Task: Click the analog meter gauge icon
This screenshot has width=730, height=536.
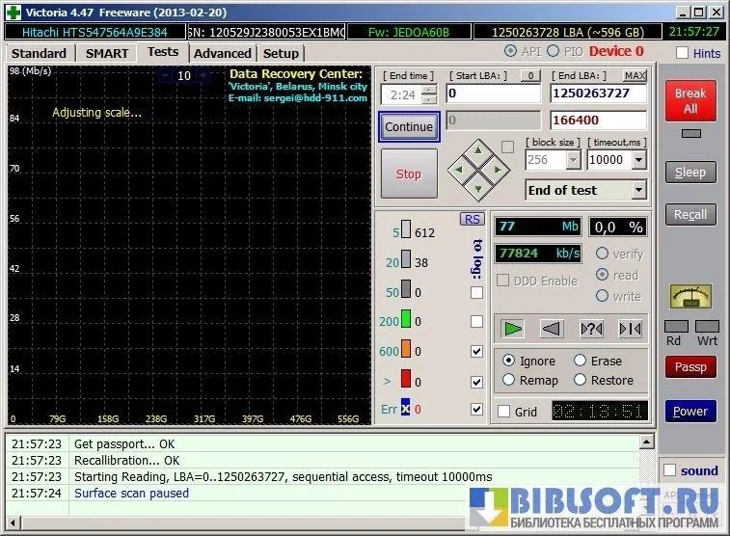Action: (x=690, y=296)
